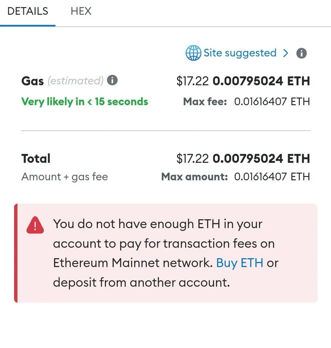Click the Gas (estimated) label

(x=63, y=81)
